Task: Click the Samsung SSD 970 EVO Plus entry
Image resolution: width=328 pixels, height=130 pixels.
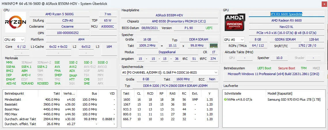Action: (x=294, y=100)
